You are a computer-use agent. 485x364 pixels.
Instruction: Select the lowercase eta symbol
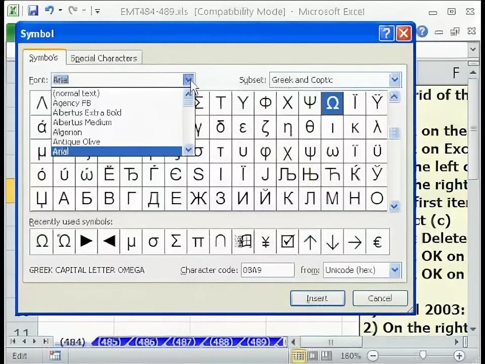[287, 127]
